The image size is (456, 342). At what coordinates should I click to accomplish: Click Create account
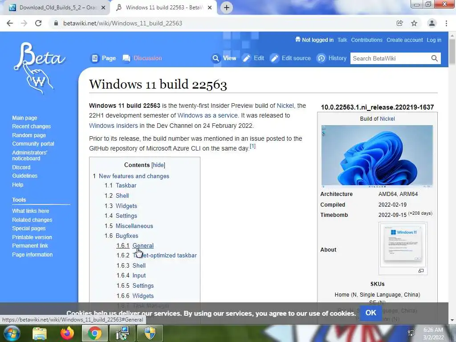(404, 40)
